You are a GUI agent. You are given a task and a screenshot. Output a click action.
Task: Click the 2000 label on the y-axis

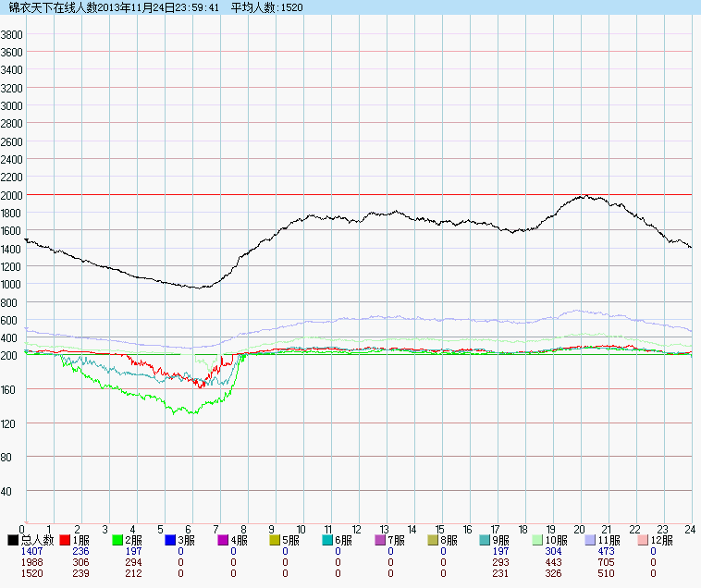coord(12,195)
